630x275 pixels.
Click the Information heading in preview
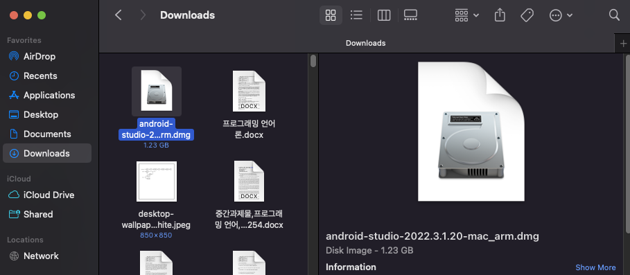click(x=351, y=267)
